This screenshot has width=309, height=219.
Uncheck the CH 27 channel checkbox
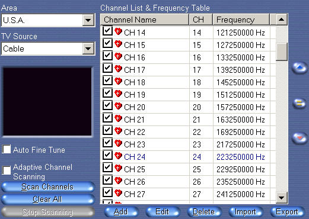pyautogui.click(x=107, y=192)
